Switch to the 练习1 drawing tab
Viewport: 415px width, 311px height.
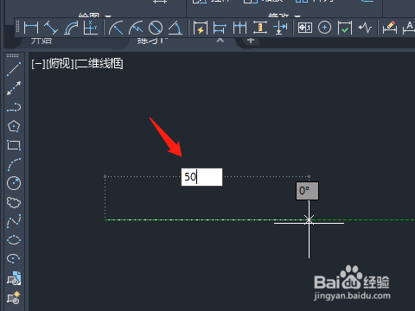click(152, 41)
